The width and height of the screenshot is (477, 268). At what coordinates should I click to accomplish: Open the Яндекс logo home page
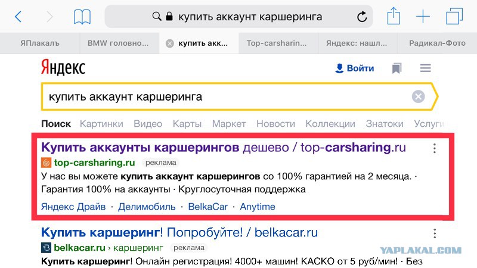pos(63,67)
